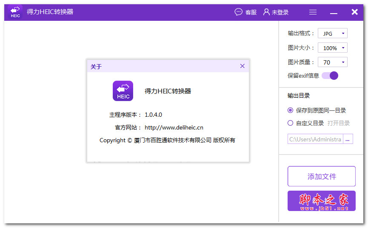The width and height of the screenshot is (368, 228).
Task: Open the hamburger menu
Action: [313, 12]
